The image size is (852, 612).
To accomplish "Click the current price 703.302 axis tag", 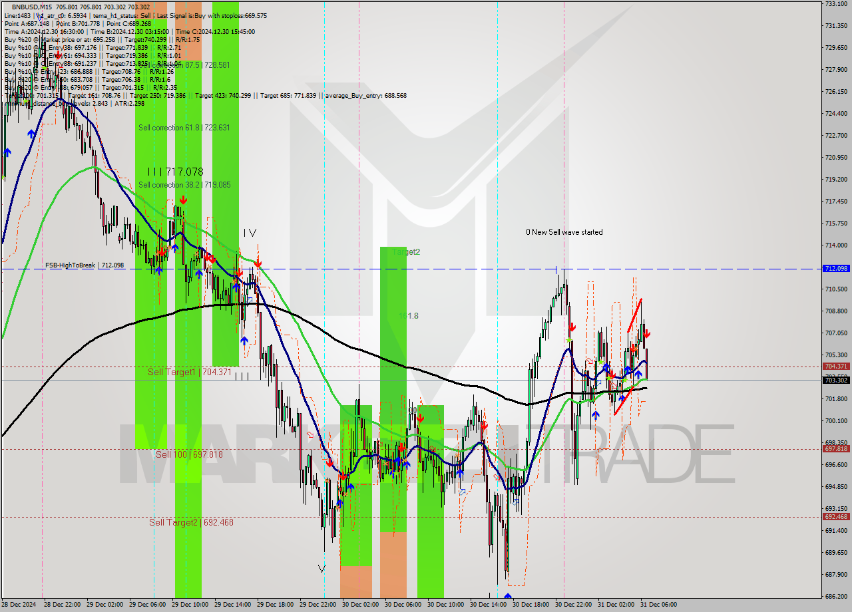I will (x=835, y=380).
